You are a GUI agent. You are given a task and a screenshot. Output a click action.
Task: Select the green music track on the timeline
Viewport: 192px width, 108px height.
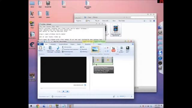pyautogui.click(x=103, y=64)
